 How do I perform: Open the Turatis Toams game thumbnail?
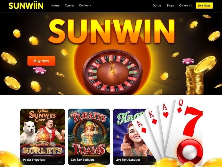click(89, 137)
